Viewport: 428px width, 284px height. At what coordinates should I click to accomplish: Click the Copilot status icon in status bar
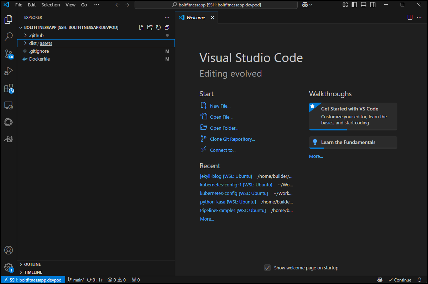(380, 280)
